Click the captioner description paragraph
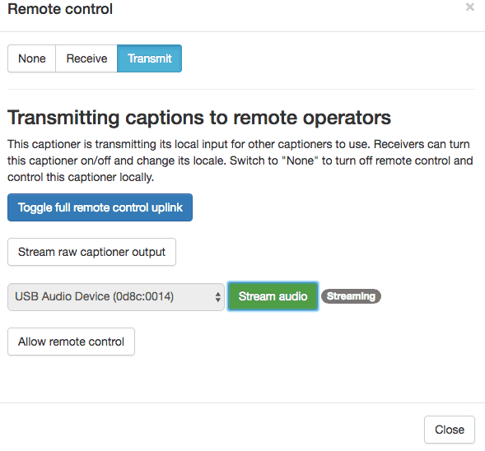 click(240, 160)
